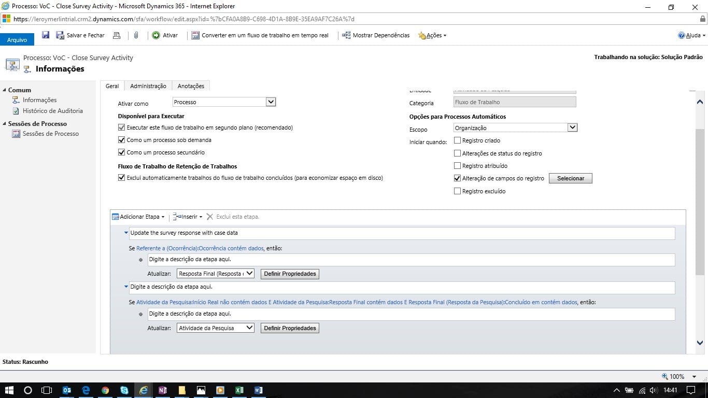This screenshot has height=398, width=708.
Task: Click the print icon in toolbar
Action: point(117,35)
